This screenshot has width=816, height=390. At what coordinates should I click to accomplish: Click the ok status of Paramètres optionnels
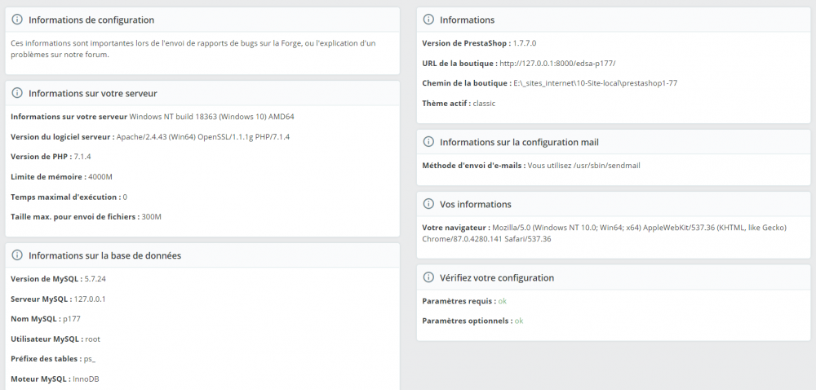click(x=519, y=321)
